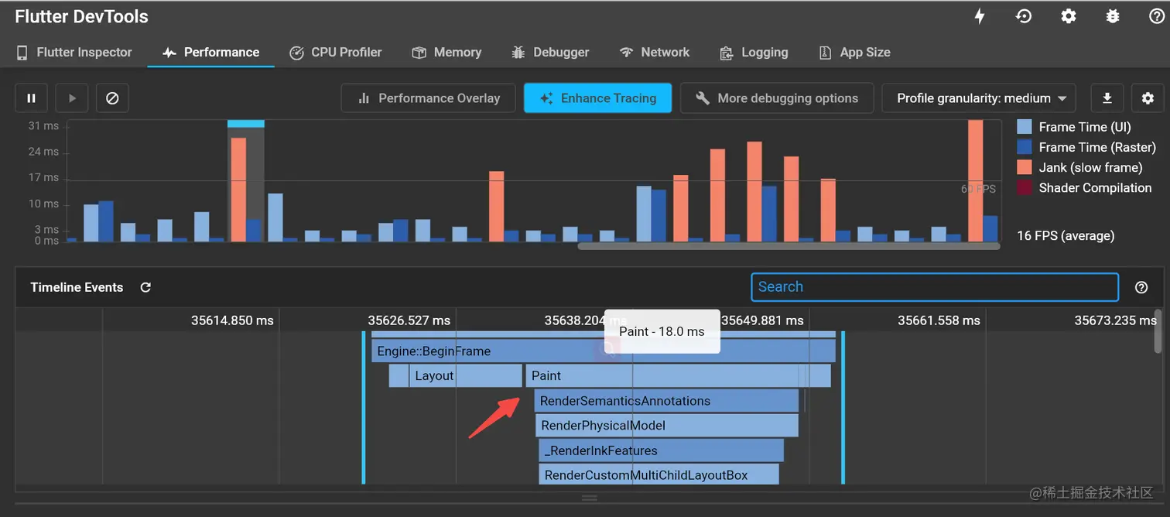Viewport: 1170px width, 517px height.
Task: Click the Jank (slow frame) legend swatch
Action: click(x=1025, y=167)
